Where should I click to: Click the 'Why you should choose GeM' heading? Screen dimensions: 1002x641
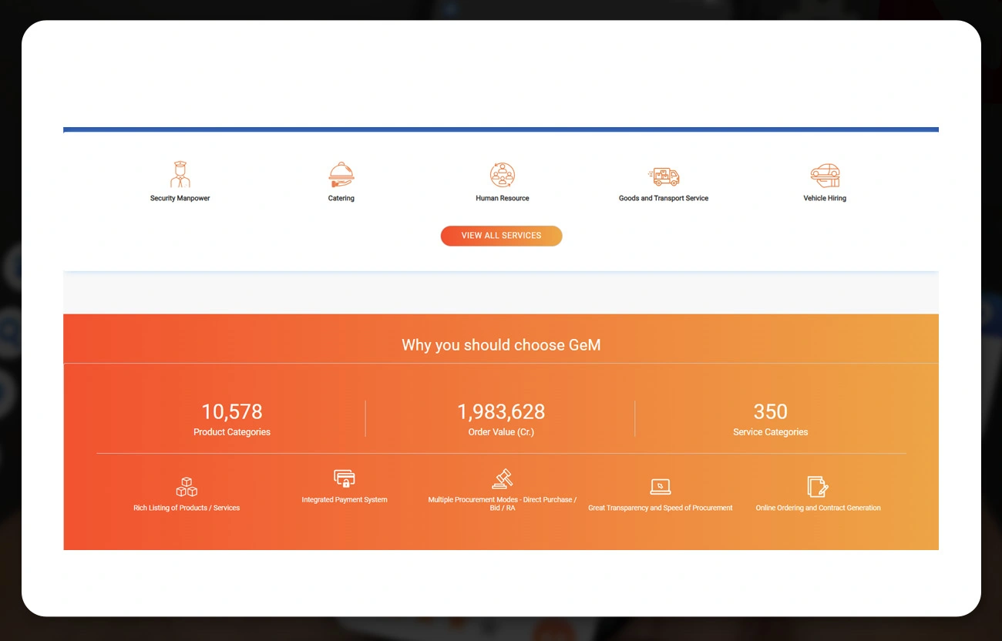(501, 345)
